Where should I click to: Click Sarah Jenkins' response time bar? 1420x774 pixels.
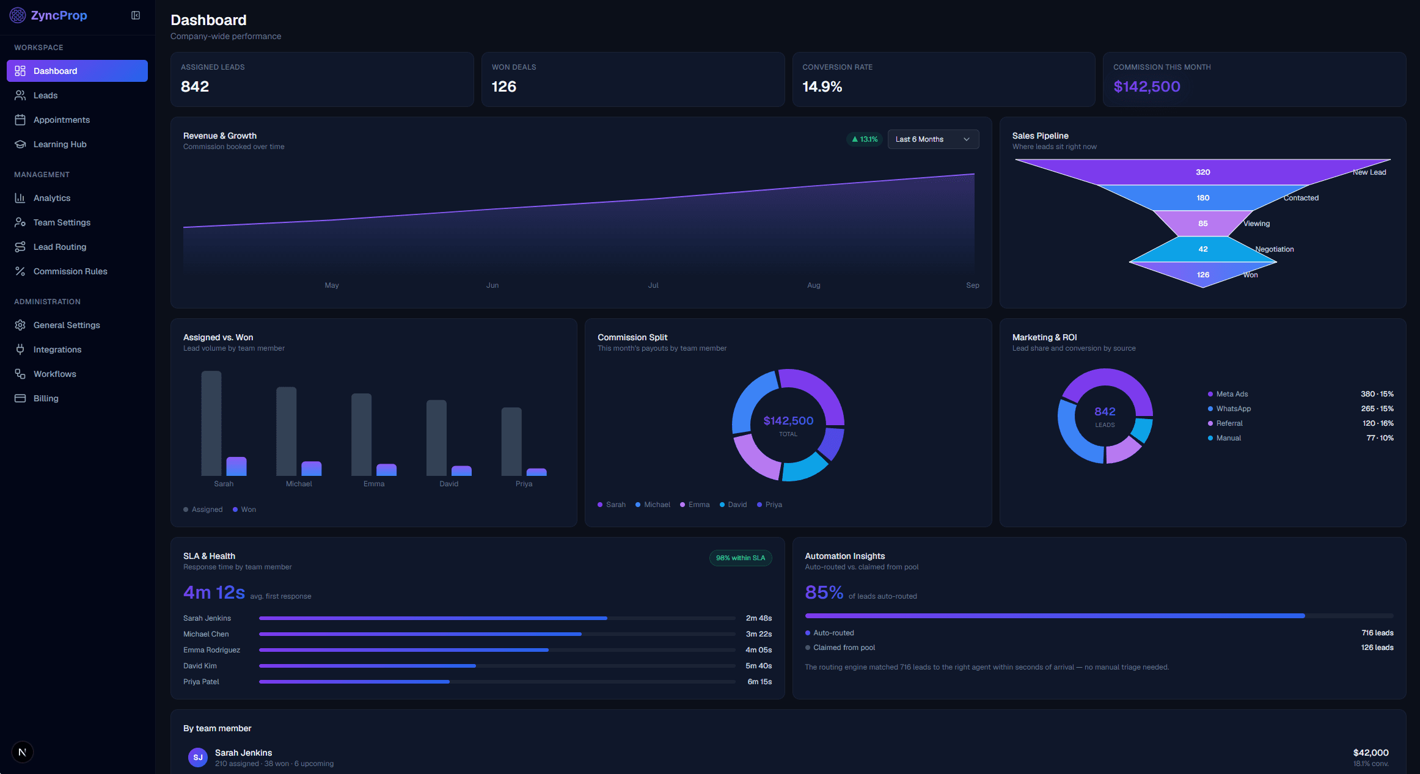click(497, 618)
